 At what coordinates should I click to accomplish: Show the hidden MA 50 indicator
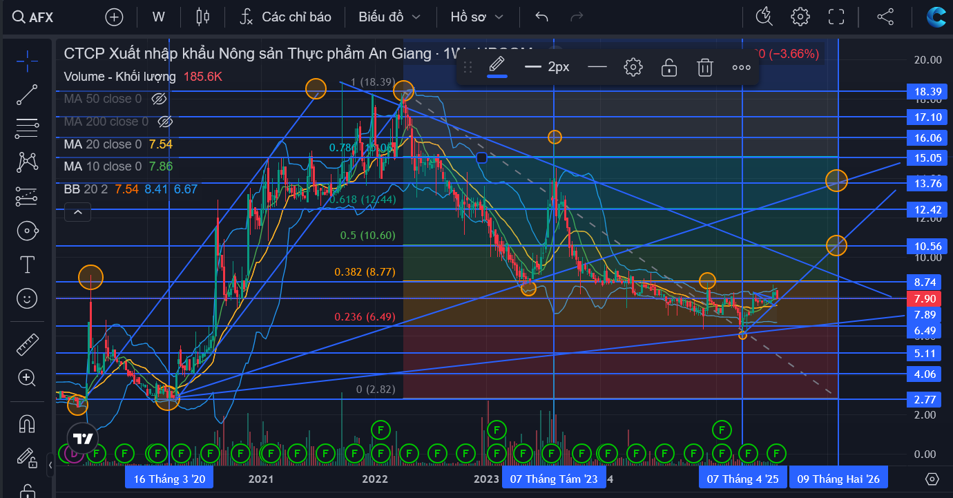[159, 99]
